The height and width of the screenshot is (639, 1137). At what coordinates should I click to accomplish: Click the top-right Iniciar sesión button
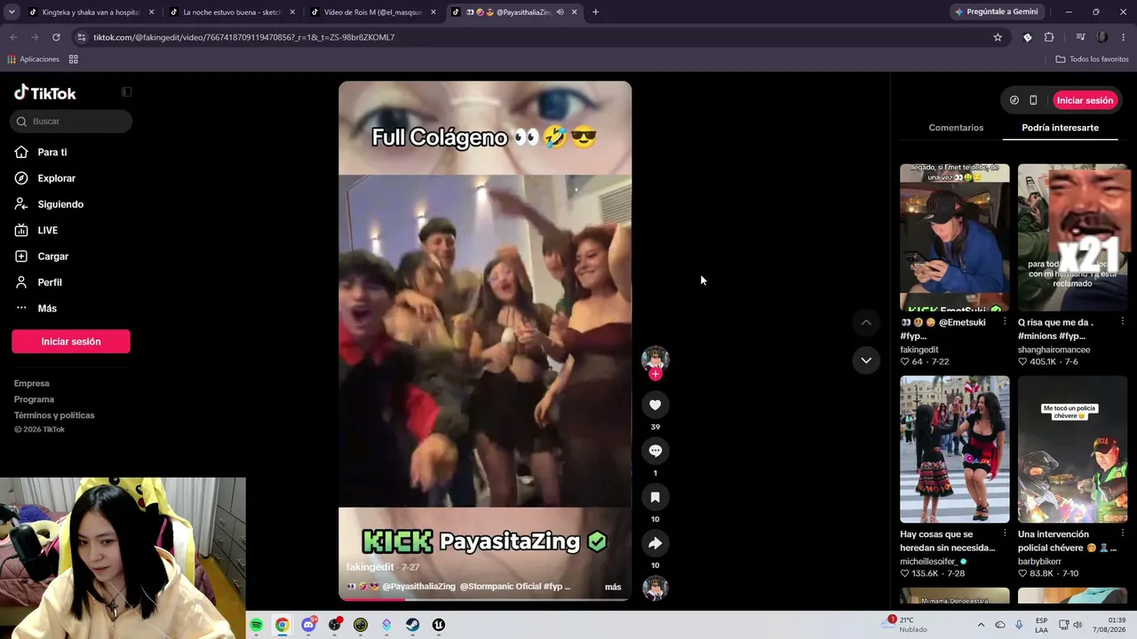pos(1085,100)
